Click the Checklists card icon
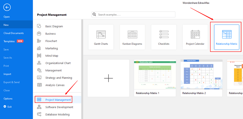243x119 pixels. 164,34
